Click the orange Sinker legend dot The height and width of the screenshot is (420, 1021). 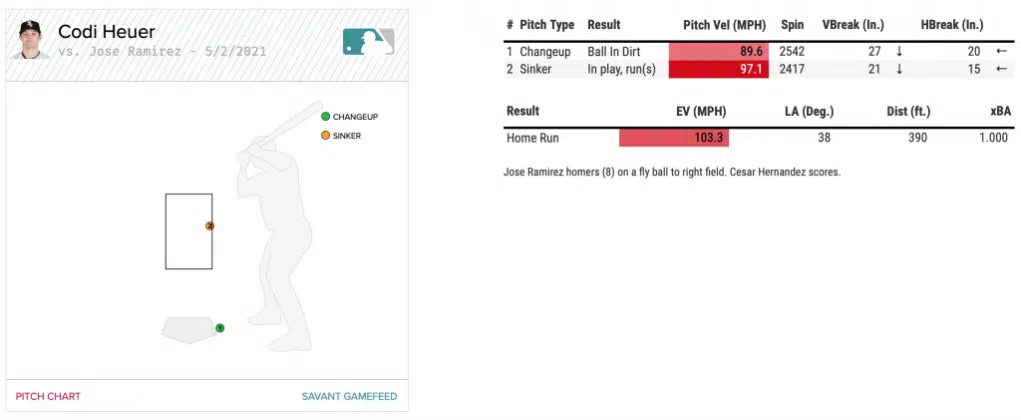coord(325,136)
